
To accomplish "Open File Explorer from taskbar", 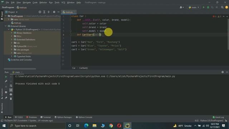I will pos(94,126).
